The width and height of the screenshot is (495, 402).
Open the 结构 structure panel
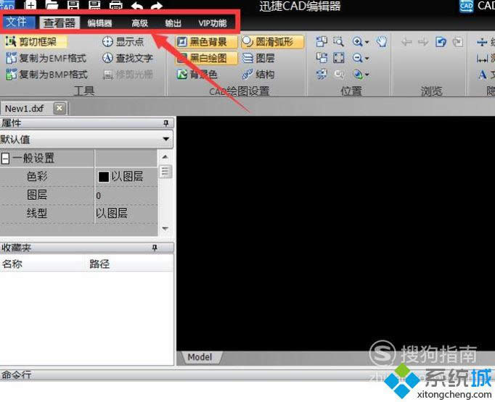pyautogui.click(x=259, y=75)
